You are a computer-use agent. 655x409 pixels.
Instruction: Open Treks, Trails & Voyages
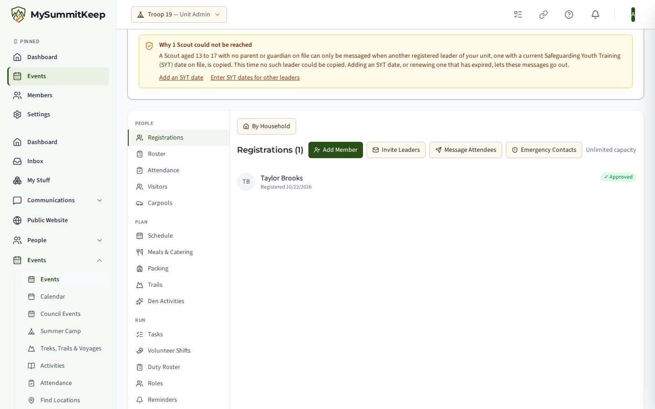click(x=65, y=349)
